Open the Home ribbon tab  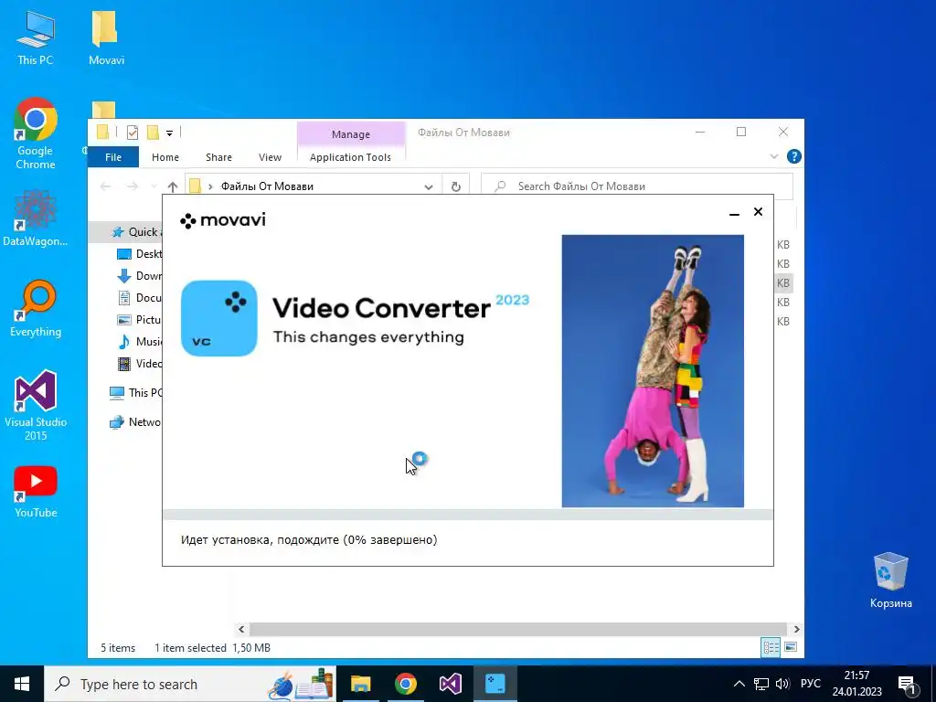coord(165,157)
